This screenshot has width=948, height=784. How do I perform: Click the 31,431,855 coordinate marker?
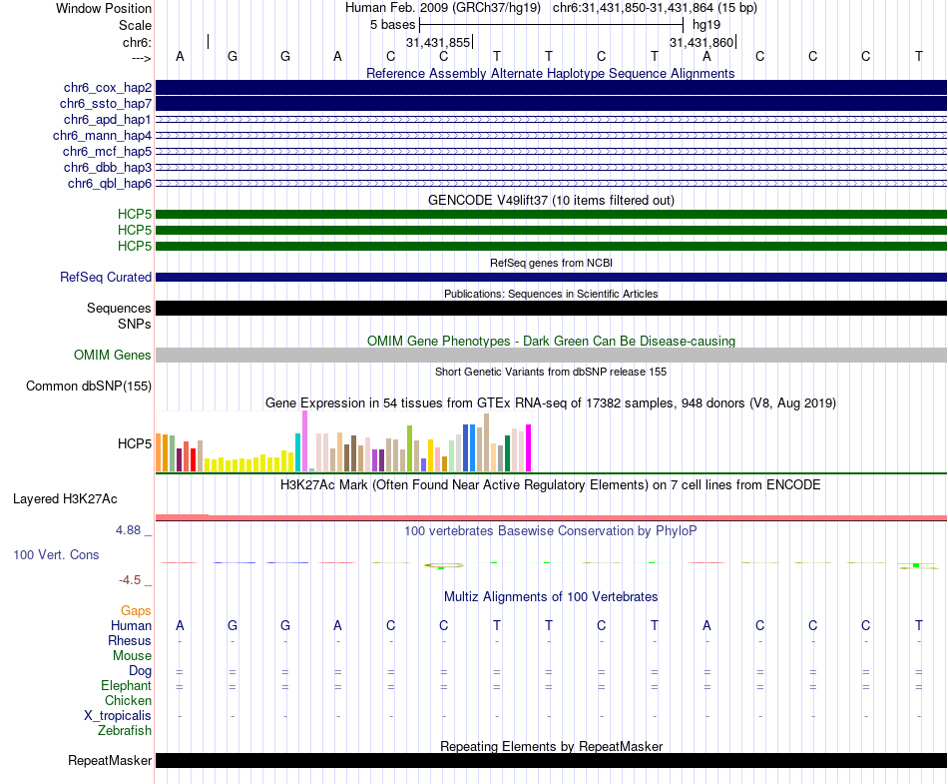coord(438,42)
